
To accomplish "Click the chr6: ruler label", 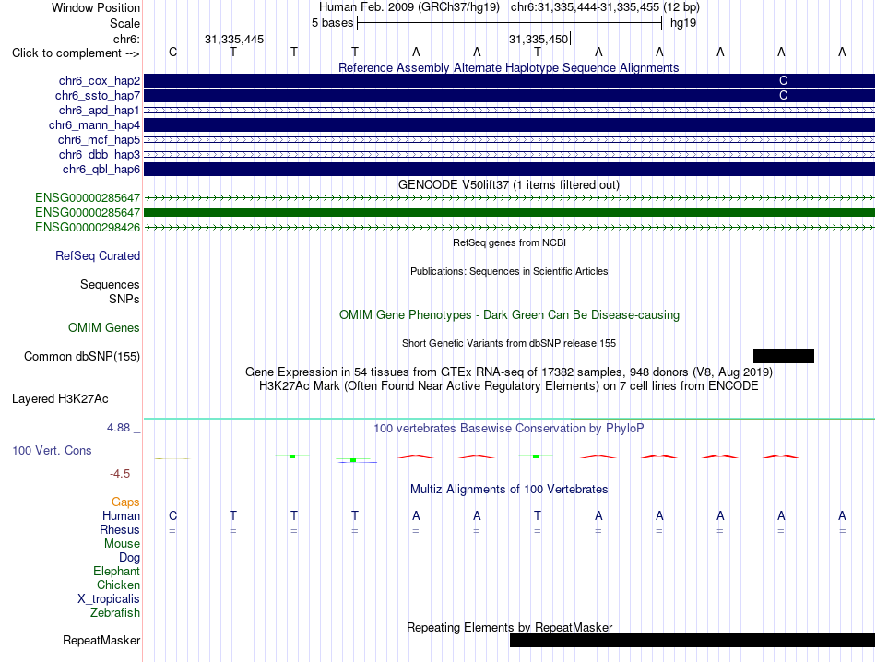I will click(127, 39).
